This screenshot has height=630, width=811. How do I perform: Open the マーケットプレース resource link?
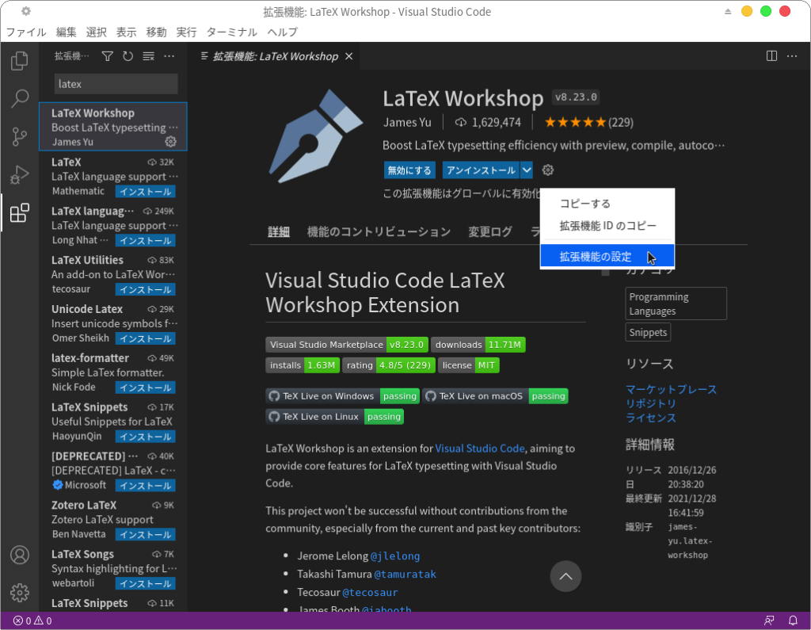(671, 389)
